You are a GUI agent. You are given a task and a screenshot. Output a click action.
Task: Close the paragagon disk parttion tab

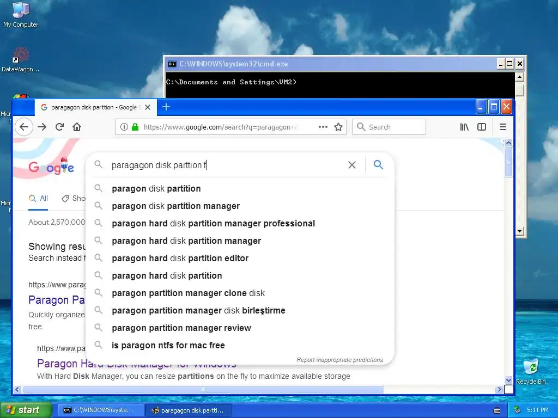tap(148, 107)
